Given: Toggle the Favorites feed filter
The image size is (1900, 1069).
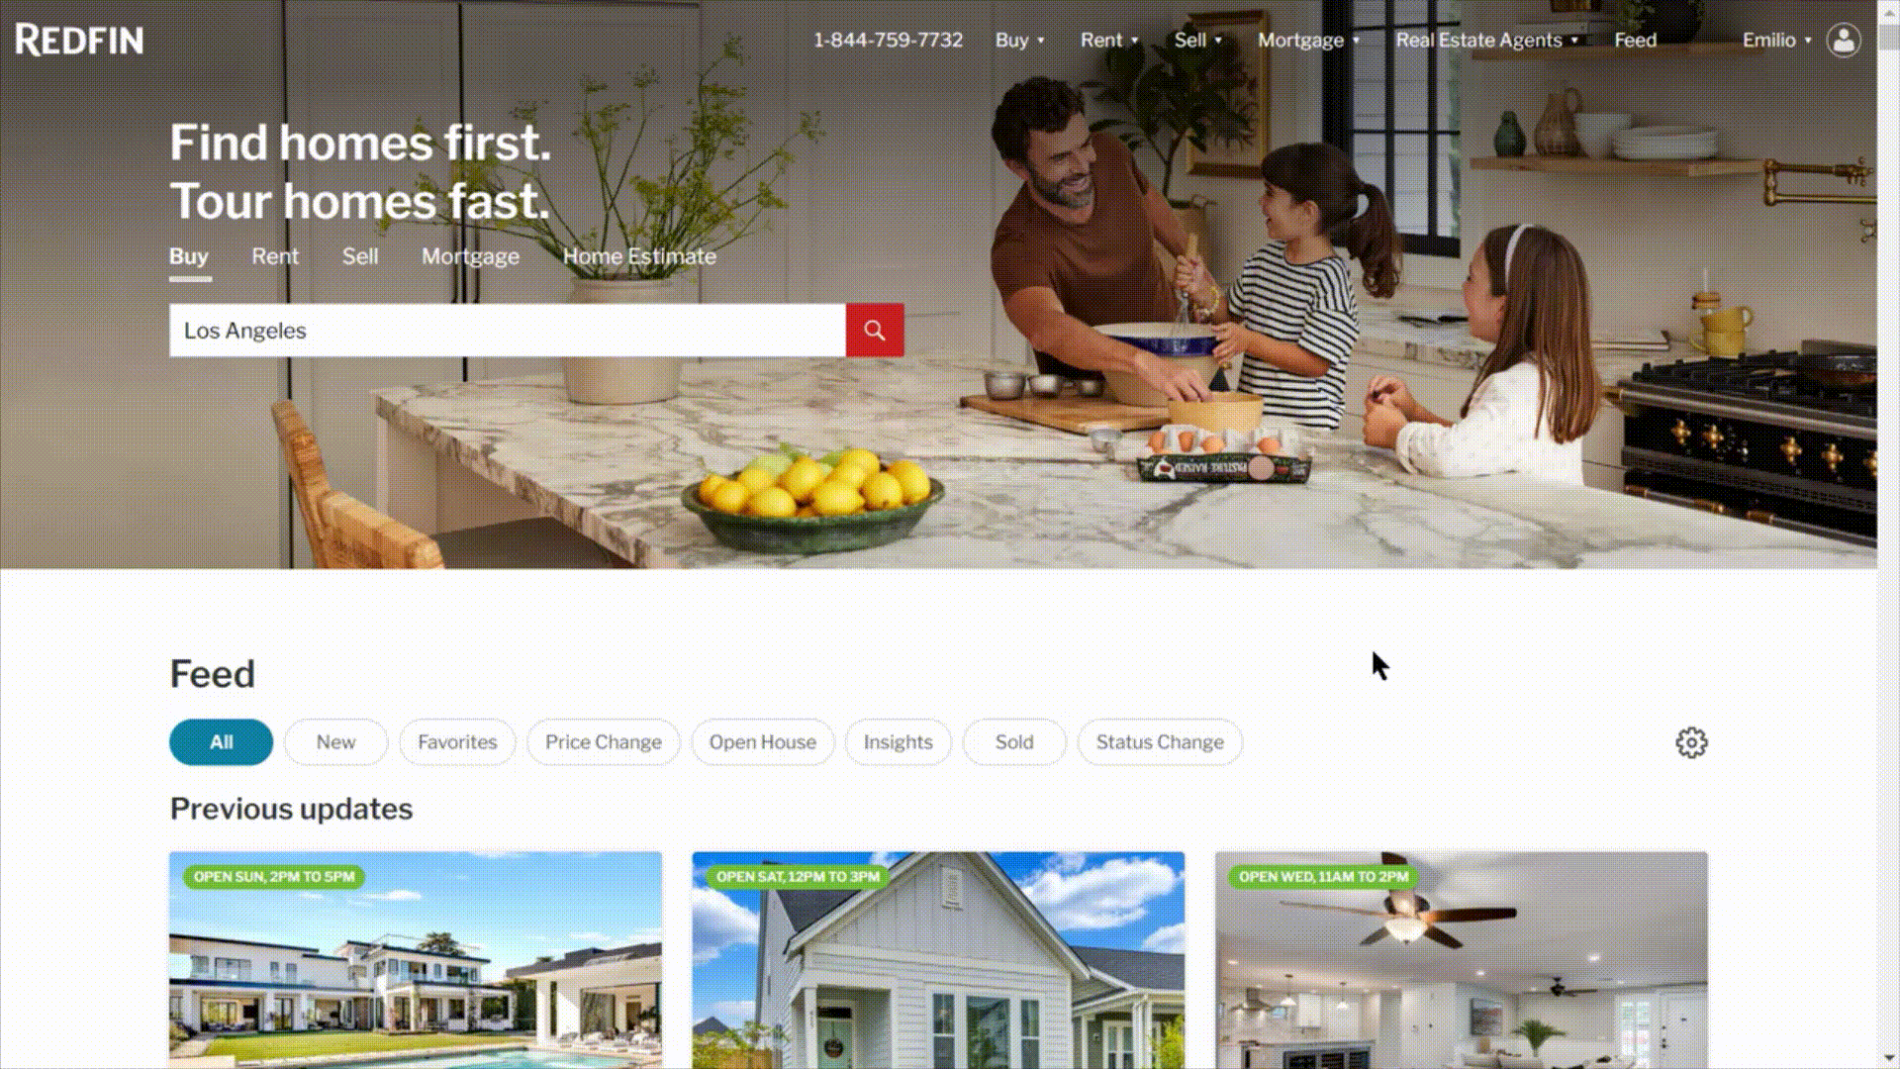Looking at the screenshot, I should tap(457, 741).
